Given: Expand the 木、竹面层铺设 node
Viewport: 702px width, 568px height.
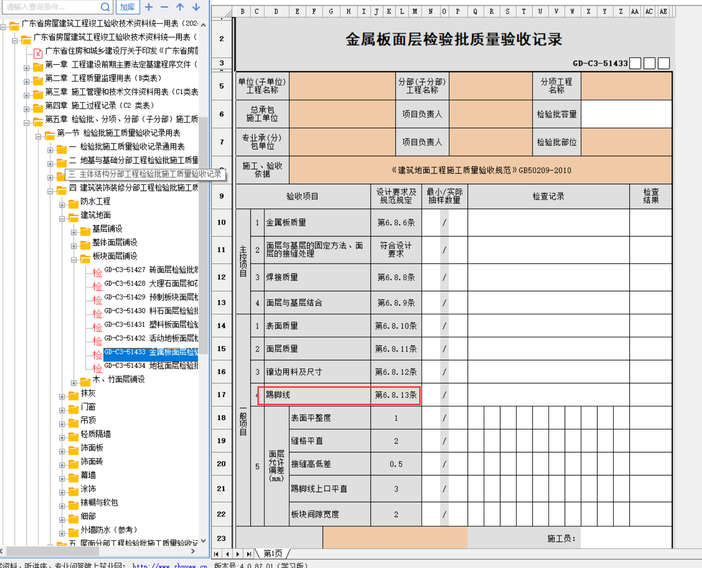Looking at the screenshot, I should [x=74, y=383].
